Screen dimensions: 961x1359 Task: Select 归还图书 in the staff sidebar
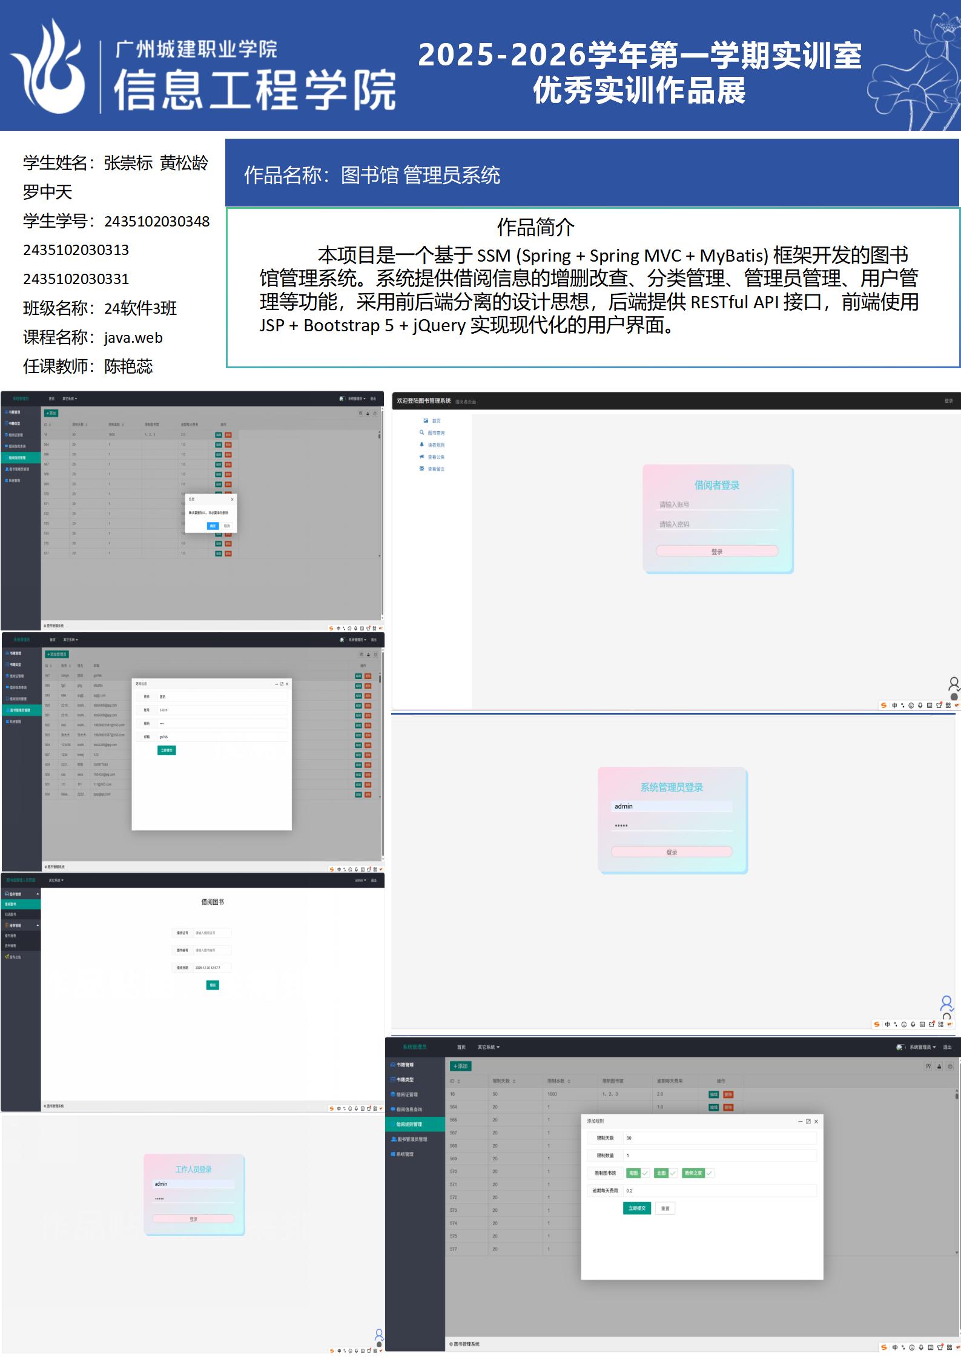tap(11, 914)
